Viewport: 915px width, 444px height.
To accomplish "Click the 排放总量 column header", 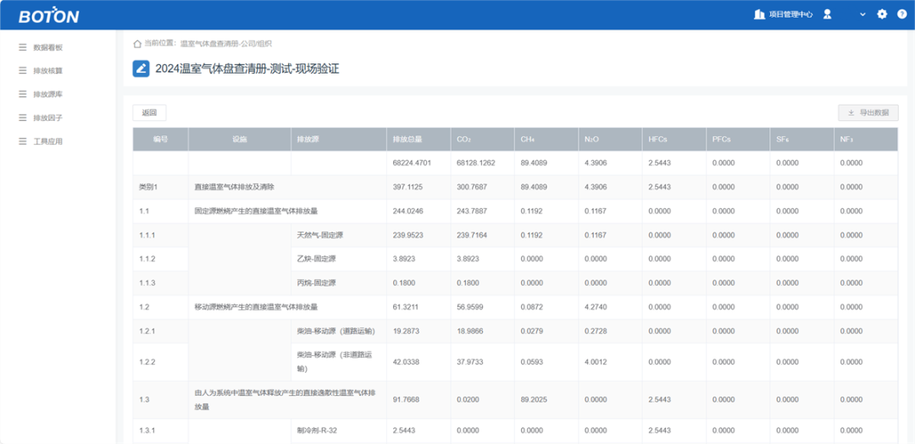I will click(408, 139).
